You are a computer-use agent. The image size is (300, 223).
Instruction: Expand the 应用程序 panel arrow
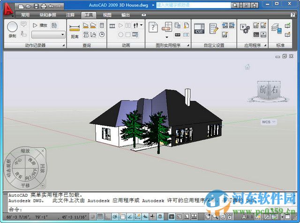265,46
